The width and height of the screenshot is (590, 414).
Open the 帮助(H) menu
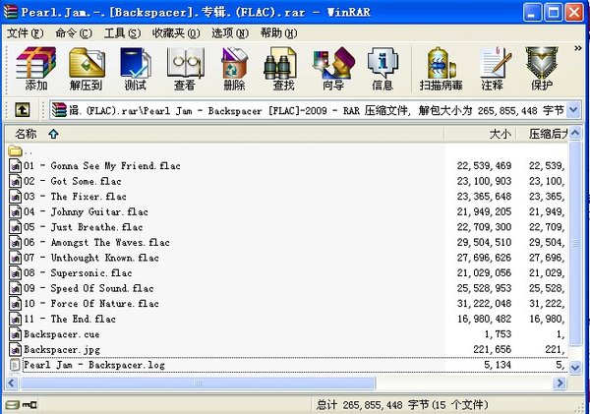279,33
